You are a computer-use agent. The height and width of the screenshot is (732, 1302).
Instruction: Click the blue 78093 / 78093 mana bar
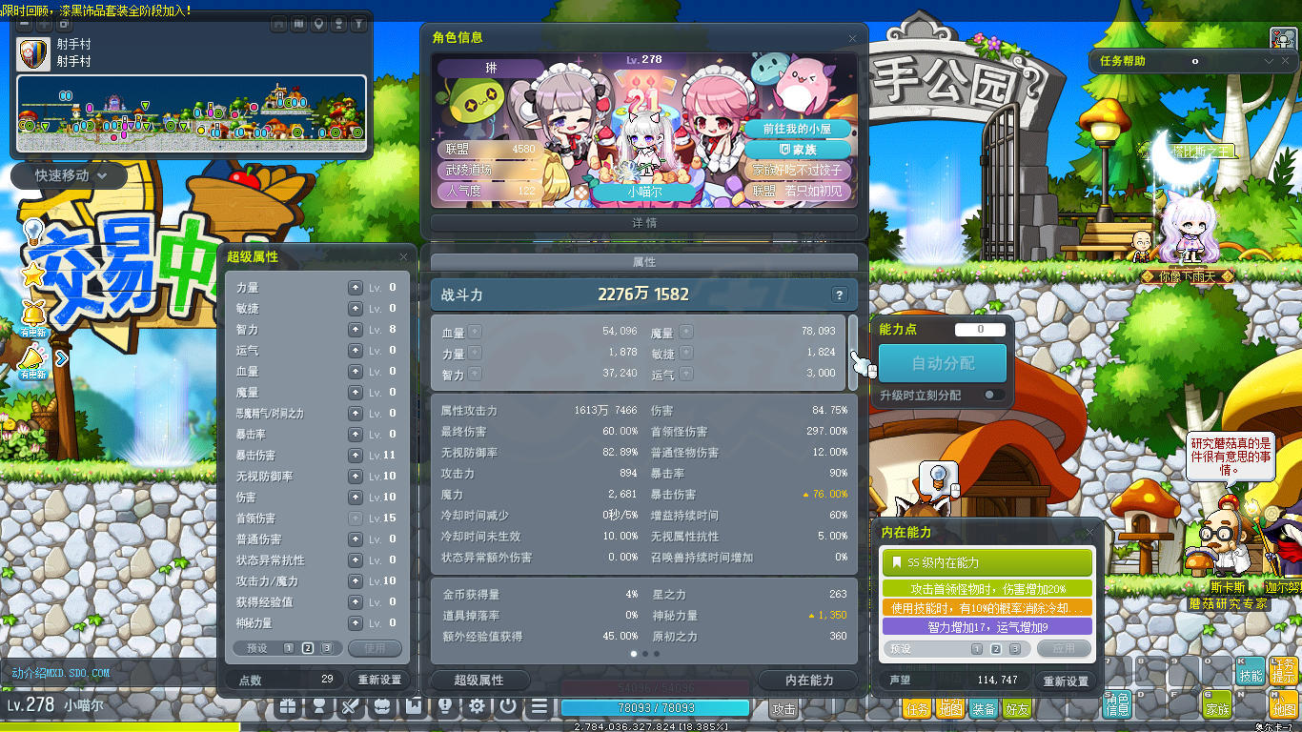click(656, 708)
